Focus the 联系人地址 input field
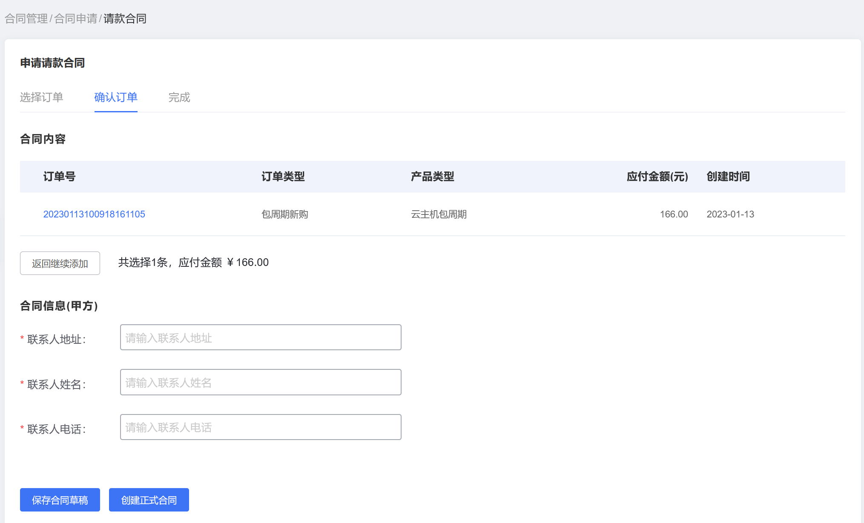 point(261,338)
